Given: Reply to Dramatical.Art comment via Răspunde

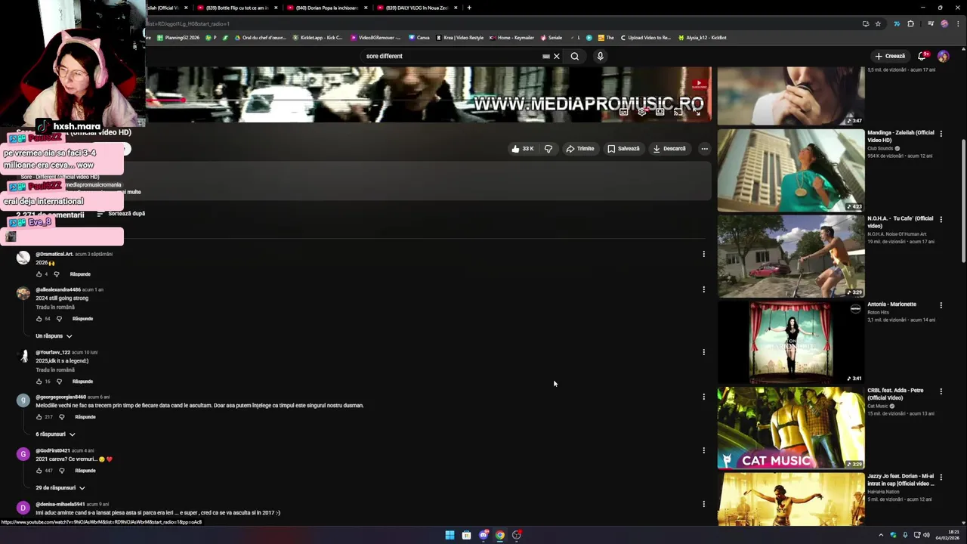Looking at the screenshot, I should (x=80, y=274).
